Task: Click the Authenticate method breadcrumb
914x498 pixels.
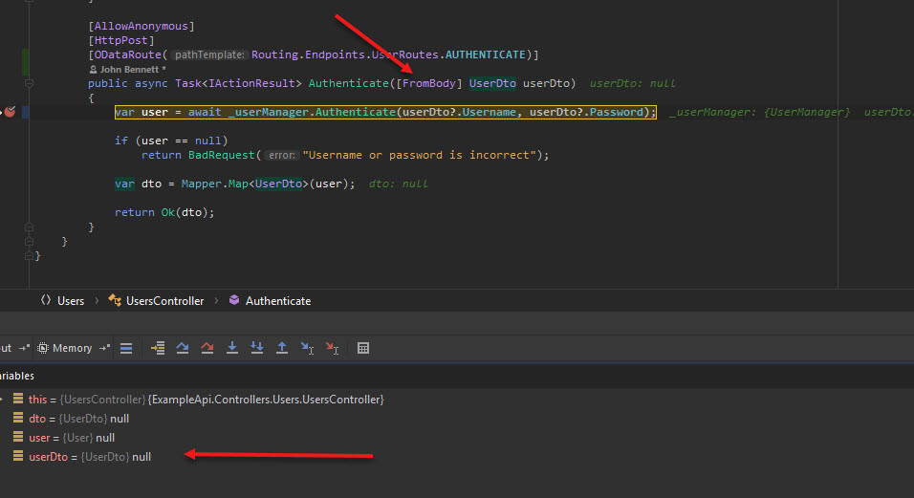Action: coord(270,301)
